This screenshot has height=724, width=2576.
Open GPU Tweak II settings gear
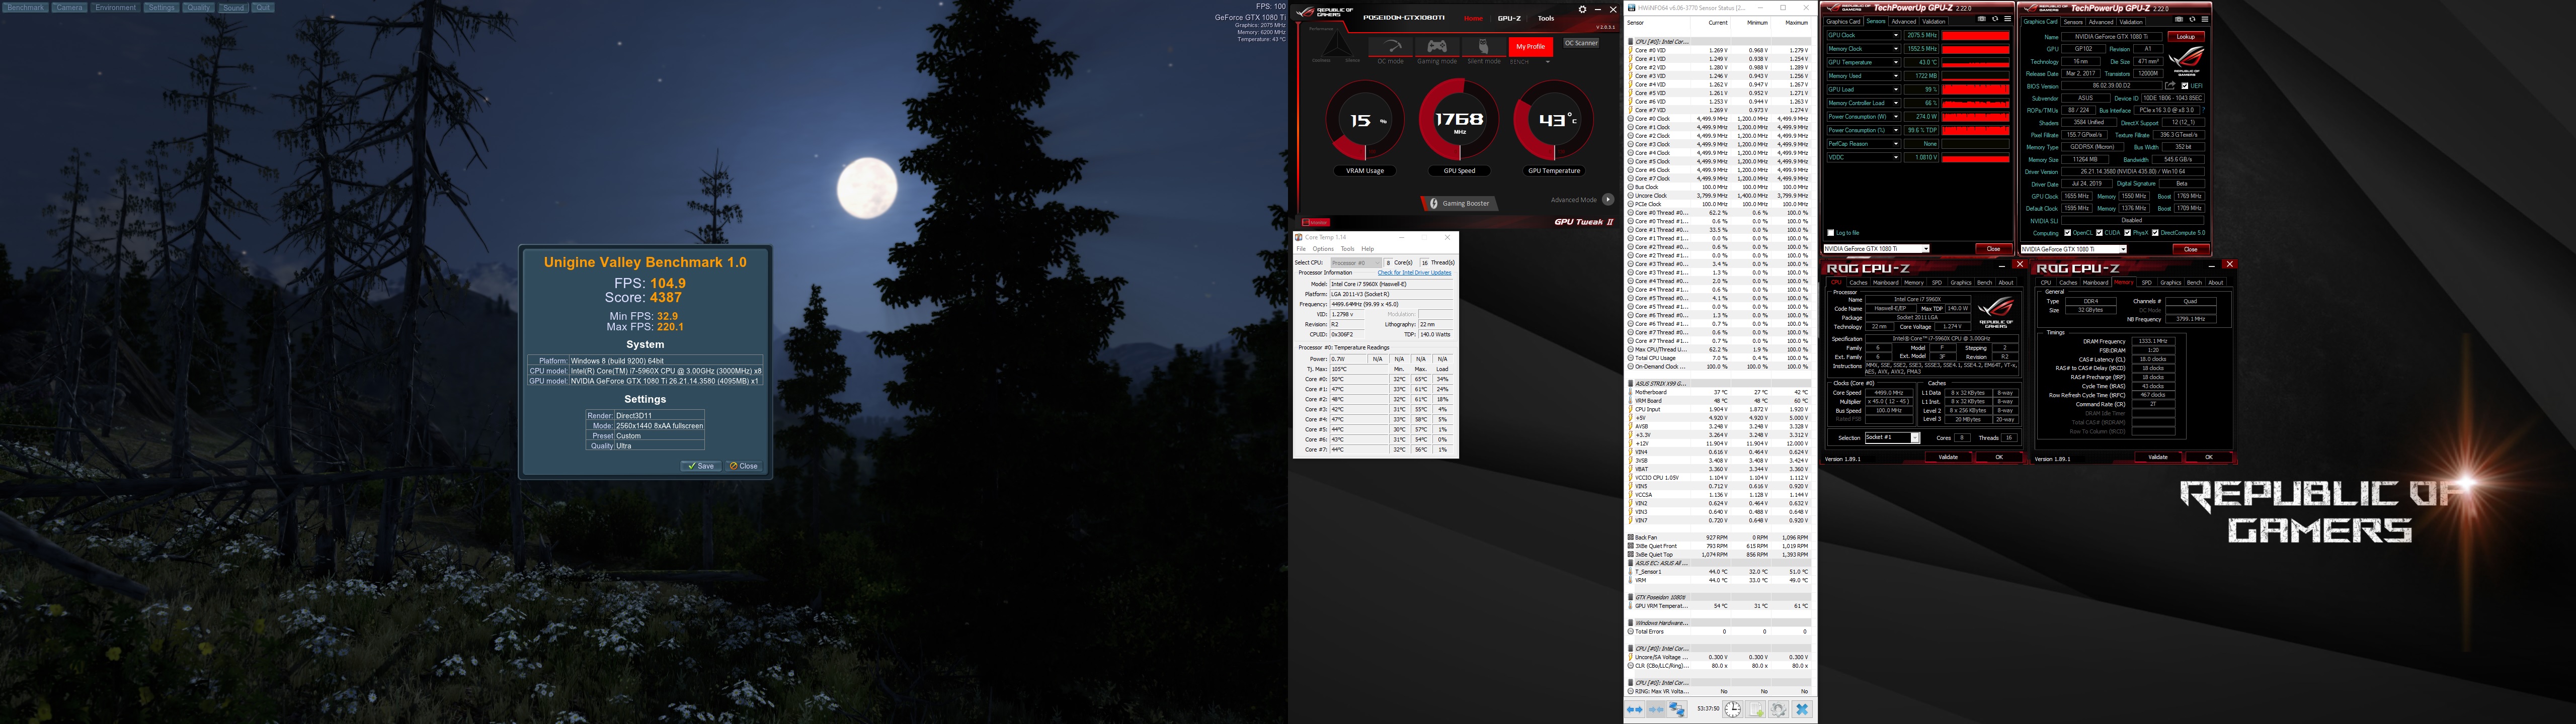tap(1582, 9)
